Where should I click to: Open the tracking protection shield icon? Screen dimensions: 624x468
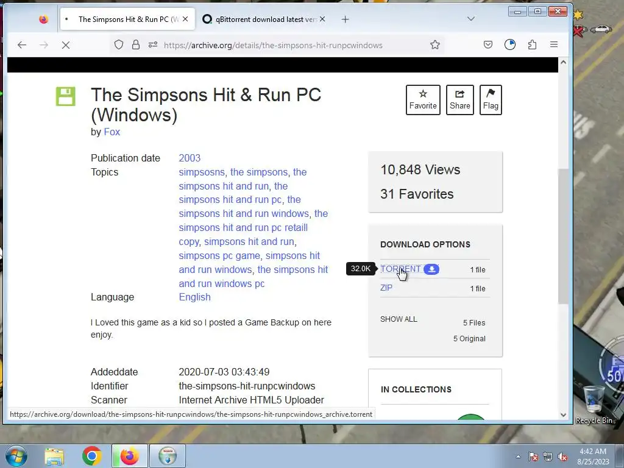[119, 44]
